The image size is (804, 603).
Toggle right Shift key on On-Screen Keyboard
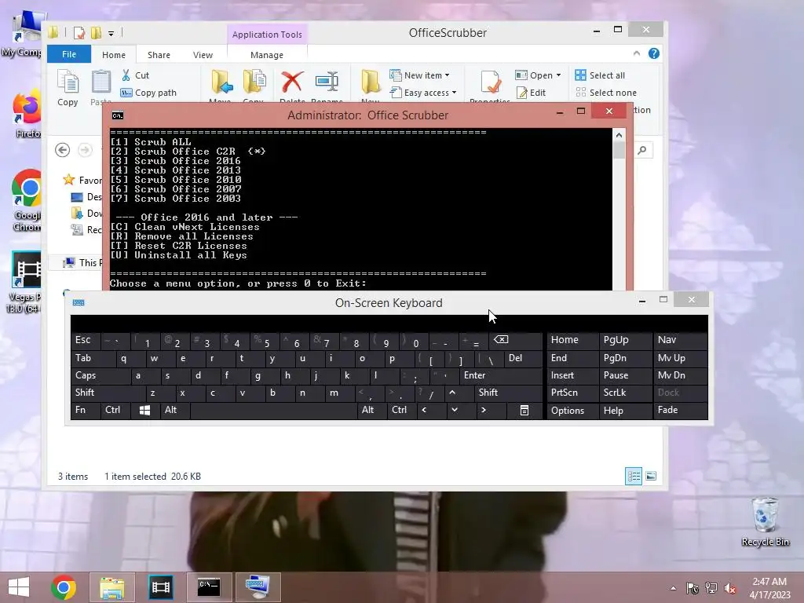(x=508, y=393)
